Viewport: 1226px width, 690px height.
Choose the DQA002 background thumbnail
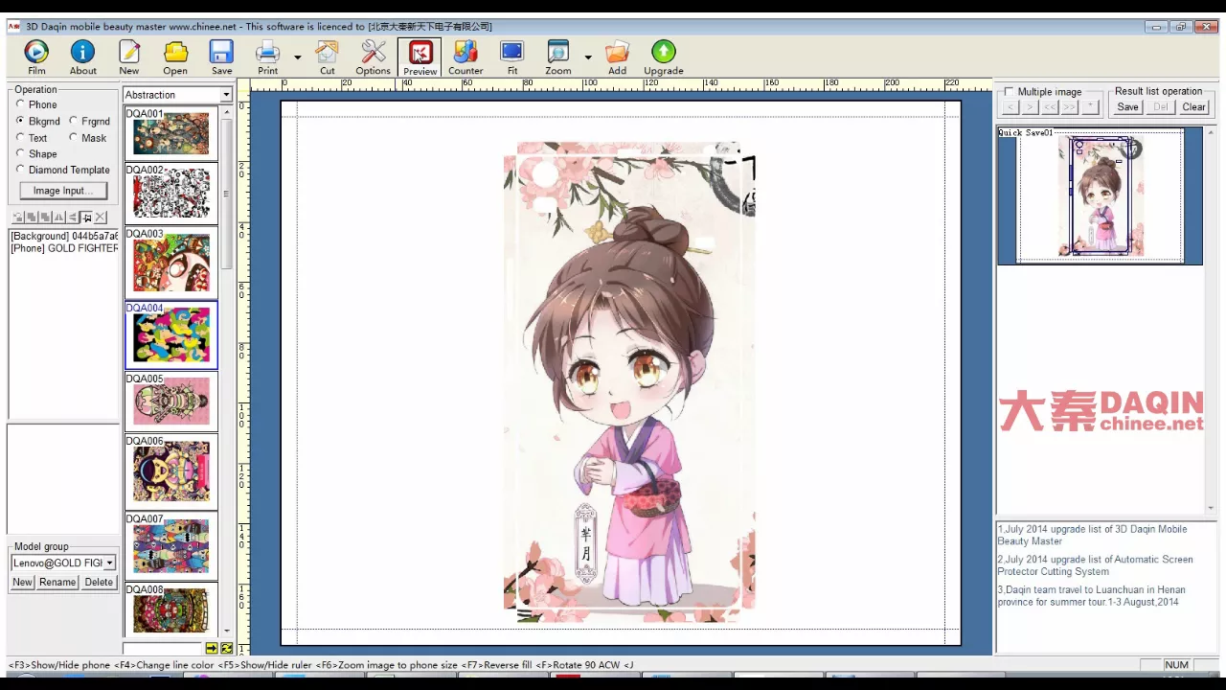[x=171, y=193]
